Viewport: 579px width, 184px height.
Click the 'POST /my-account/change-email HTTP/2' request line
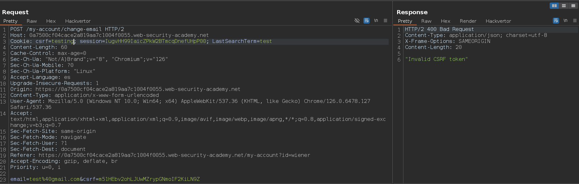tap(67, 29)
